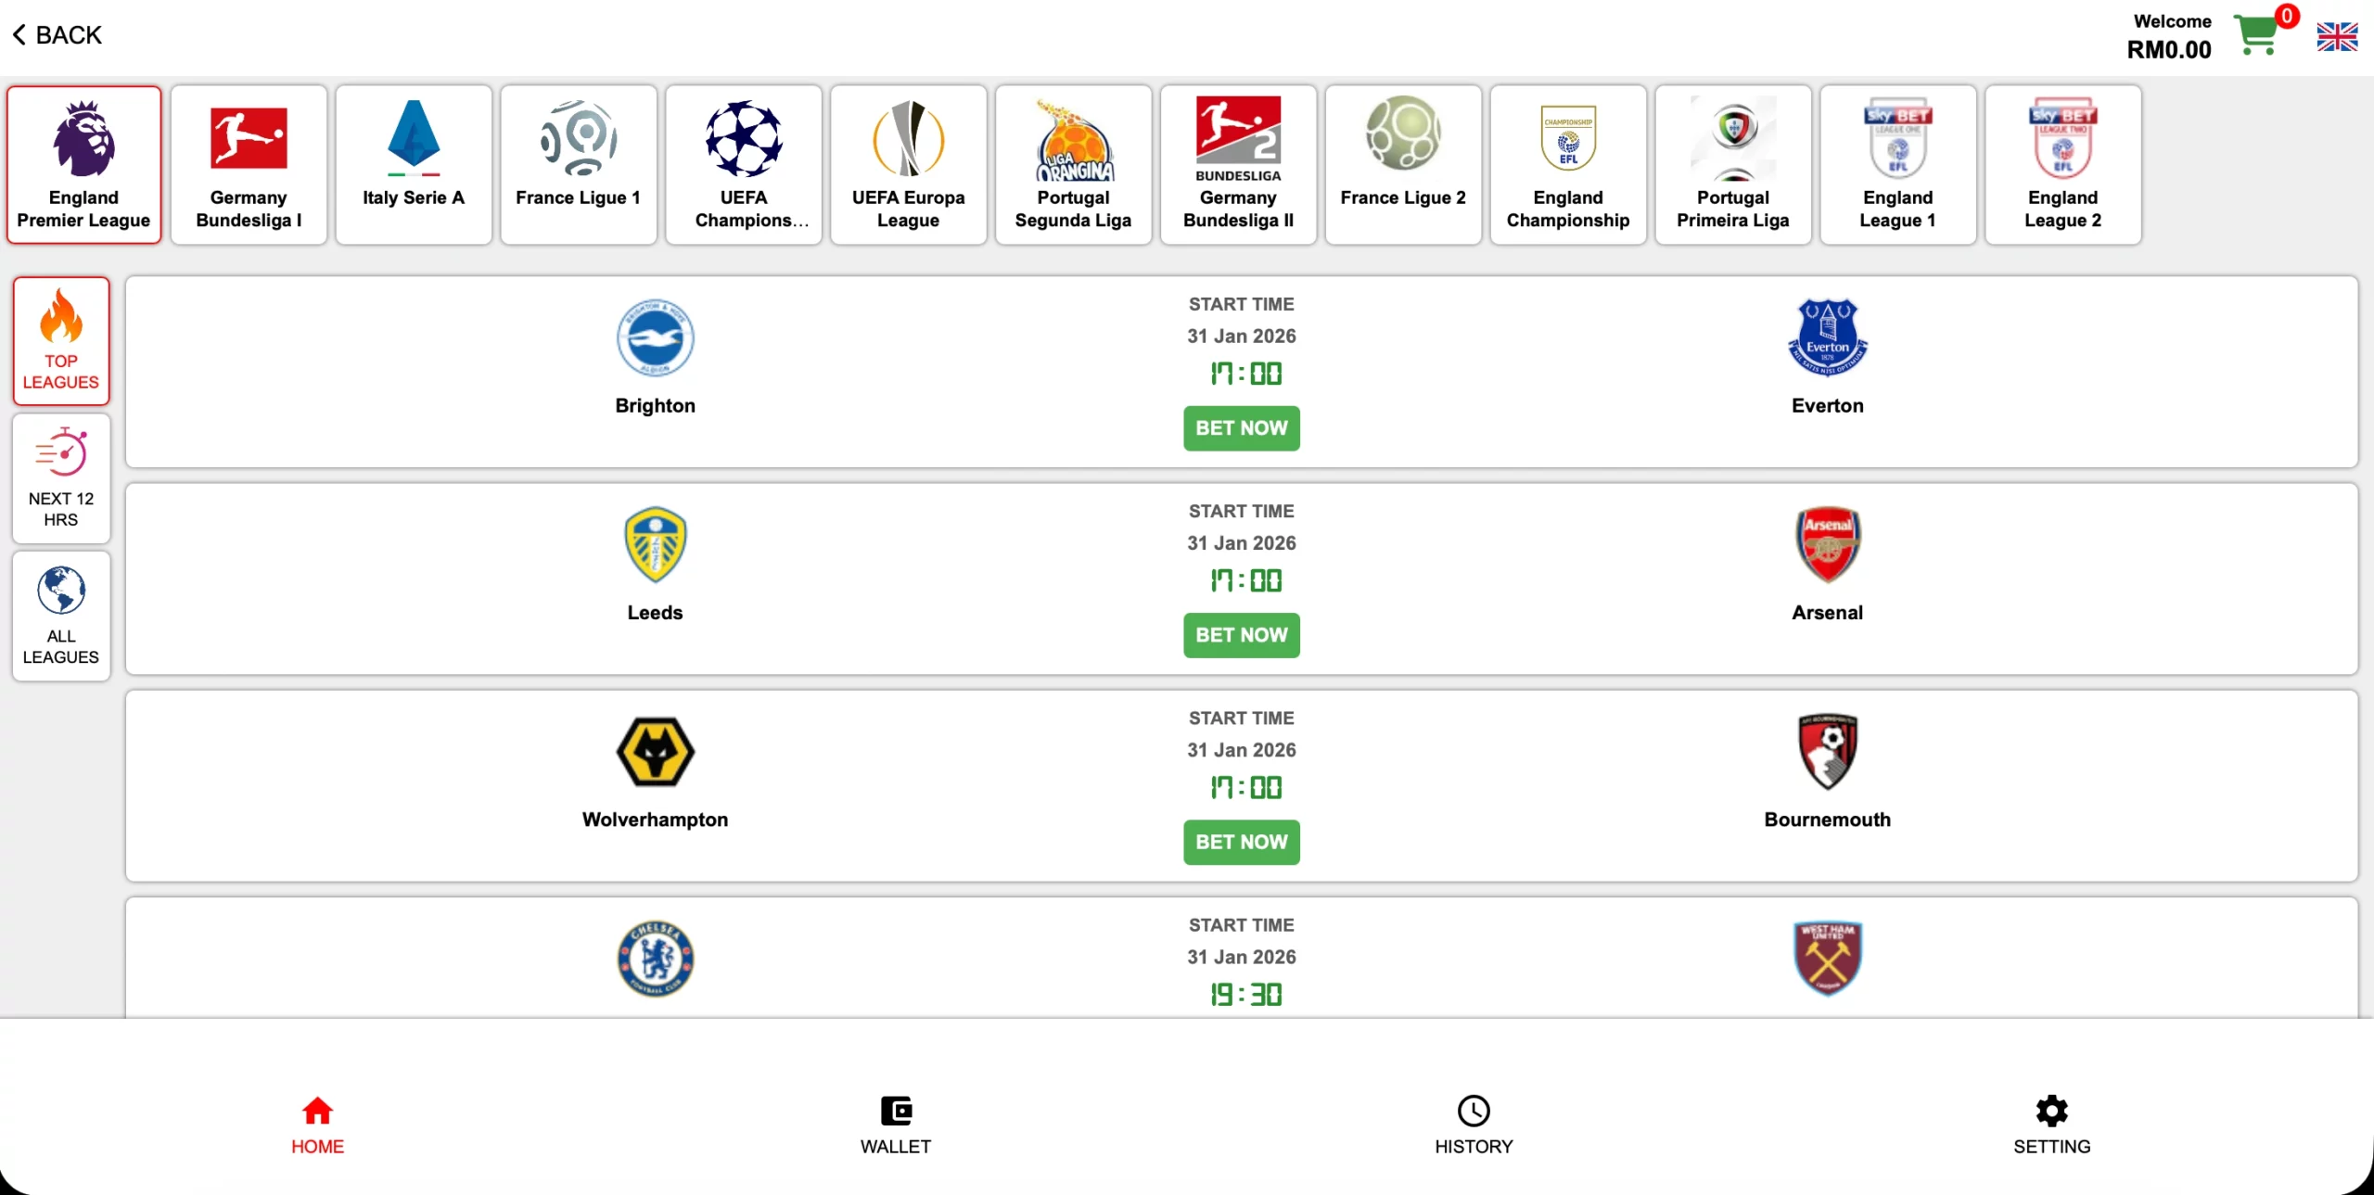Change language via UK flag icon

[x=2336, y=36]
